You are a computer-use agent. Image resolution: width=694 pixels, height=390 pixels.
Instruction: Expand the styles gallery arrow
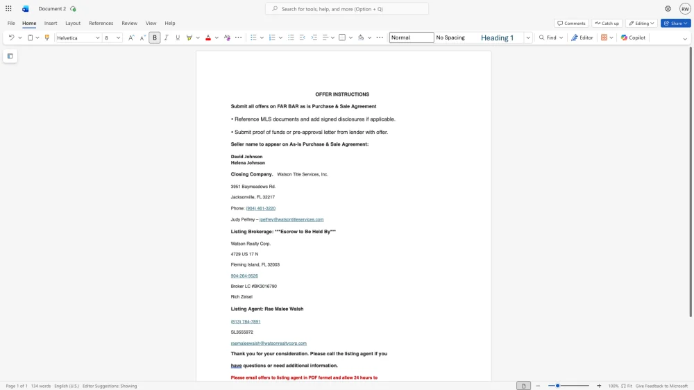(527, 37)
